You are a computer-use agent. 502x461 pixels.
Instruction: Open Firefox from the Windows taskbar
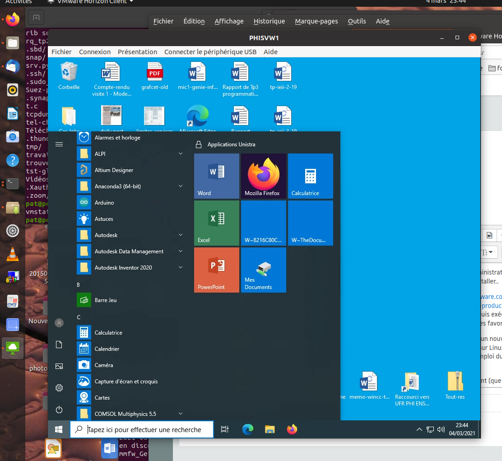(292, 430)
